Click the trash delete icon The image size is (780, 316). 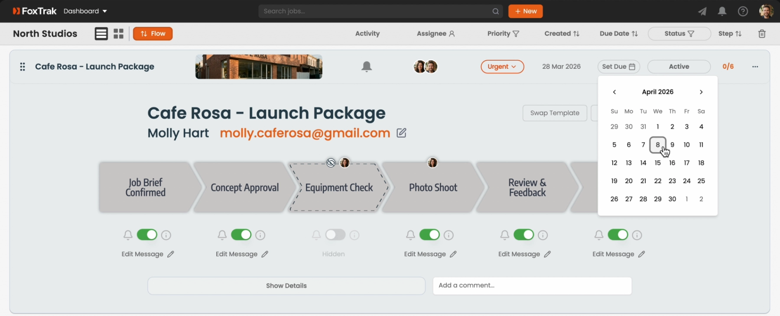[762, 34]
